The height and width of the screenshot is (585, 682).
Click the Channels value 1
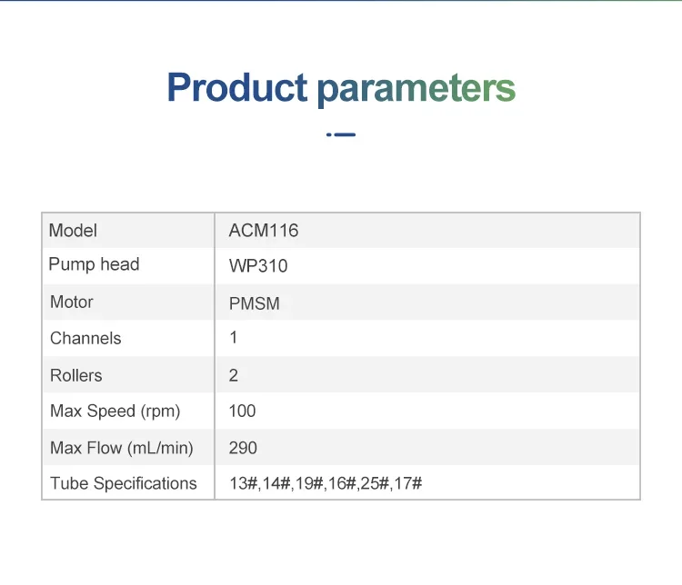234,338
